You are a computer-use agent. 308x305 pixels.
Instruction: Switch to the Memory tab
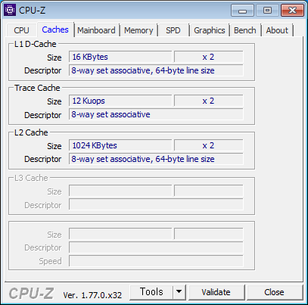point(138,30)
